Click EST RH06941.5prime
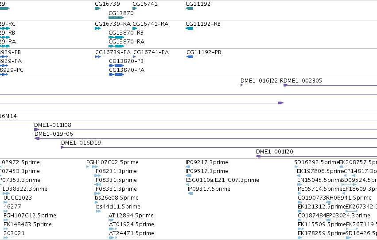Image resolution: width=377 pixels, height=240 pixels. click(349, 198)
